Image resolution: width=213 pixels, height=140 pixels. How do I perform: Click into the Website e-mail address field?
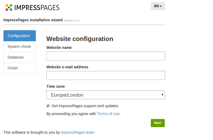click(105, 75)
